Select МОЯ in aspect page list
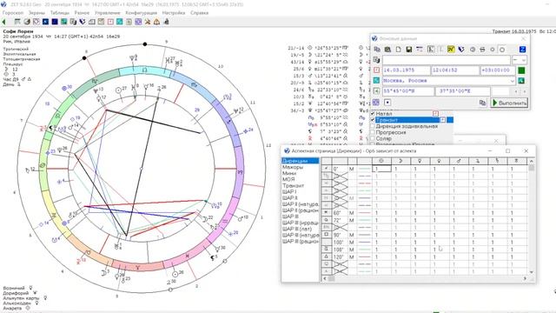This screenshot has width=556, height=313. 288,179
